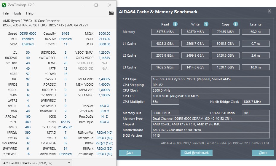This screenshot has height=166, width=276.
Task: Click FCLK value 2133.00
Action: point(104,39)
